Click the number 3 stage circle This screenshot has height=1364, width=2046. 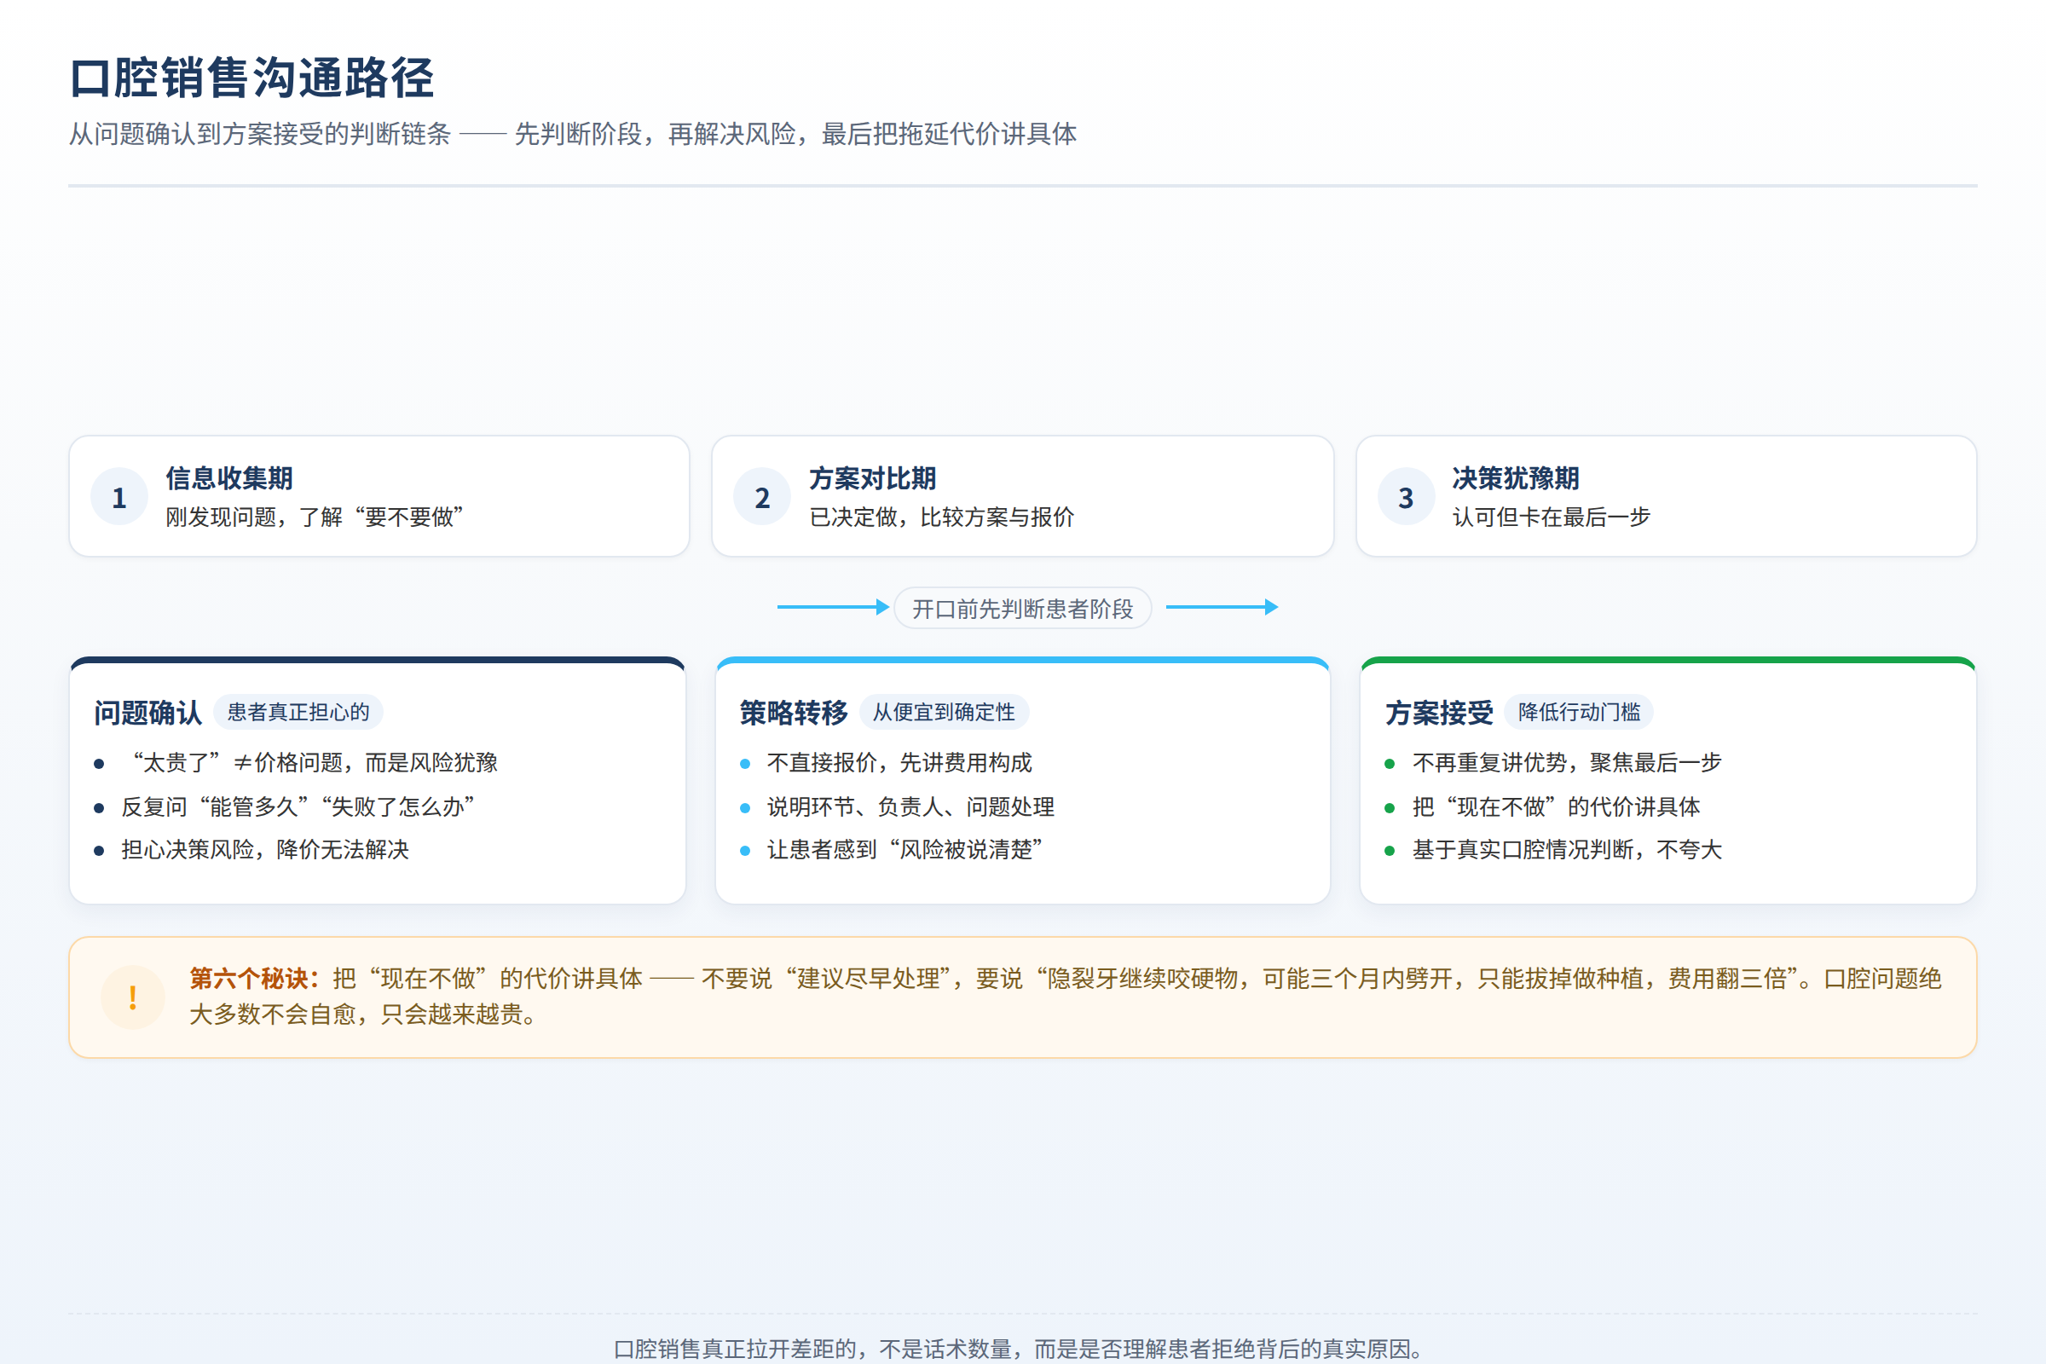[1406, 497]
